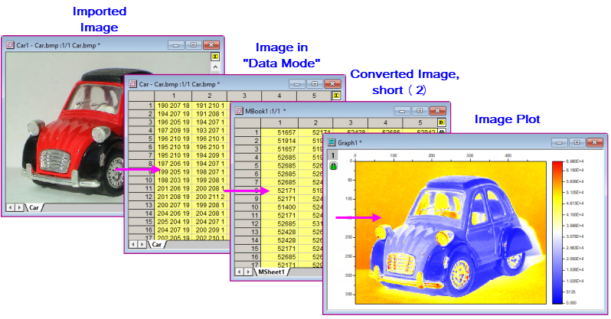Image resolution: width=611 pixels, height=319 pixels.
Task: Click the yellow icon beside column 5 in the Car data window
Action: tap(336, 95)
